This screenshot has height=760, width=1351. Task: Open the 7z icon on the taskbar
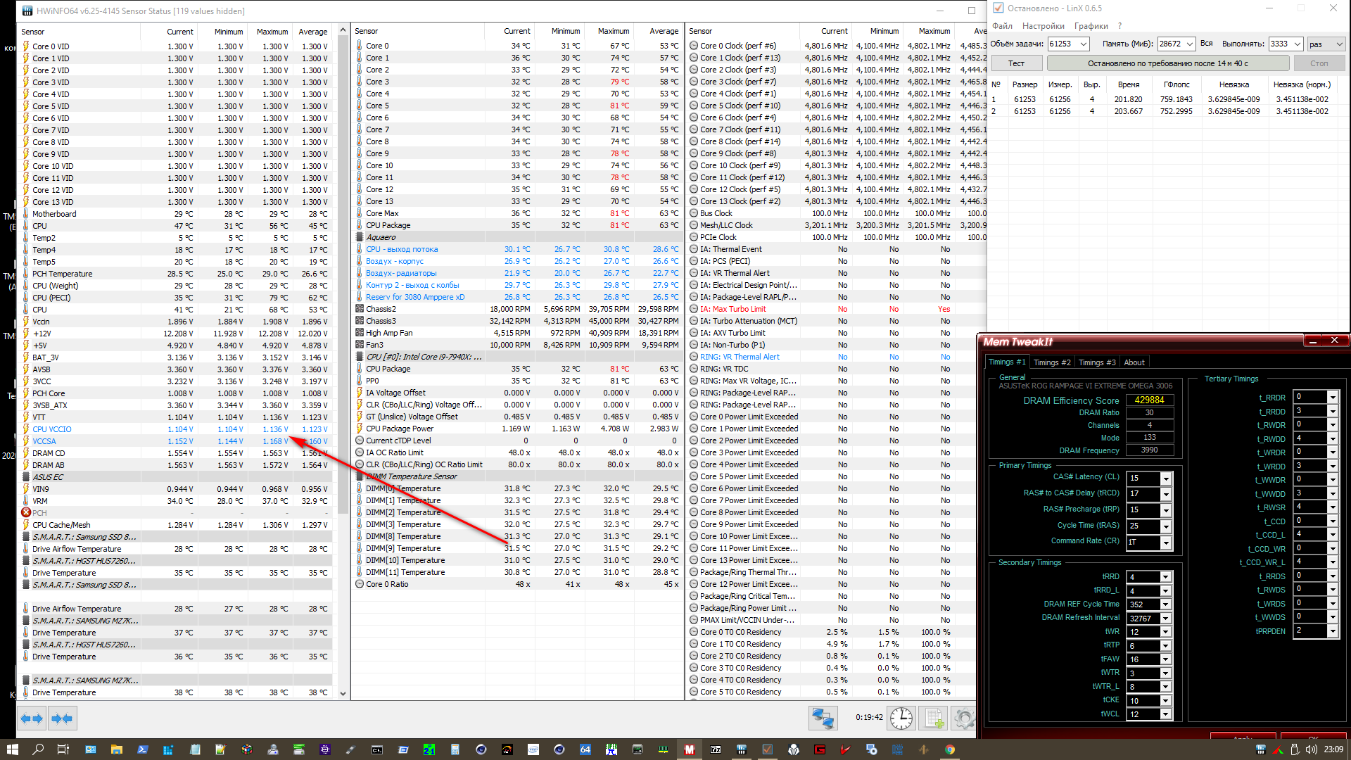[716, 749]
